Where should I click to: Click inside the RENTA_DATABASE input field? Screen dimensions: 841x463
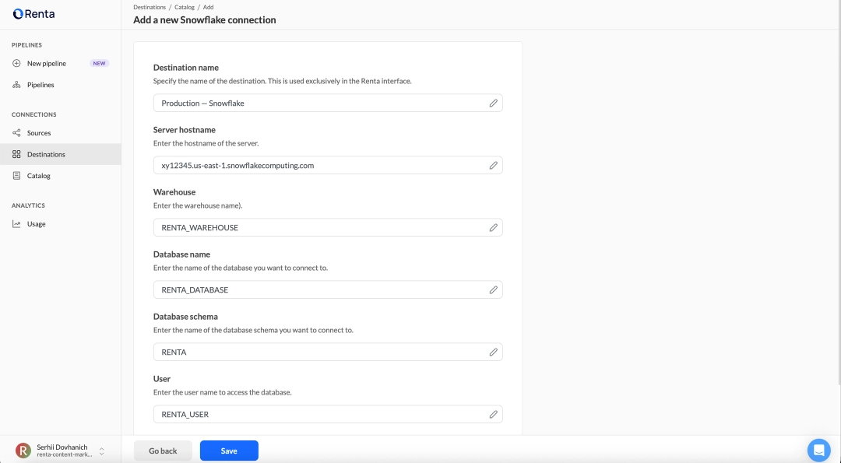click(311, 289)
